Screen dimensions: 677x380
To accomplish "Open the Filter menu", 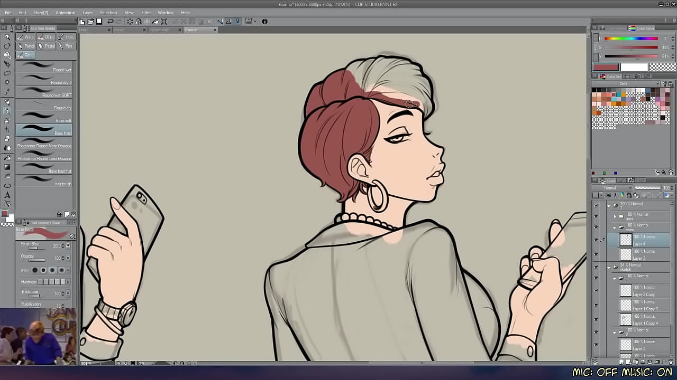I will pyautogui.click(x=145, y=13).
